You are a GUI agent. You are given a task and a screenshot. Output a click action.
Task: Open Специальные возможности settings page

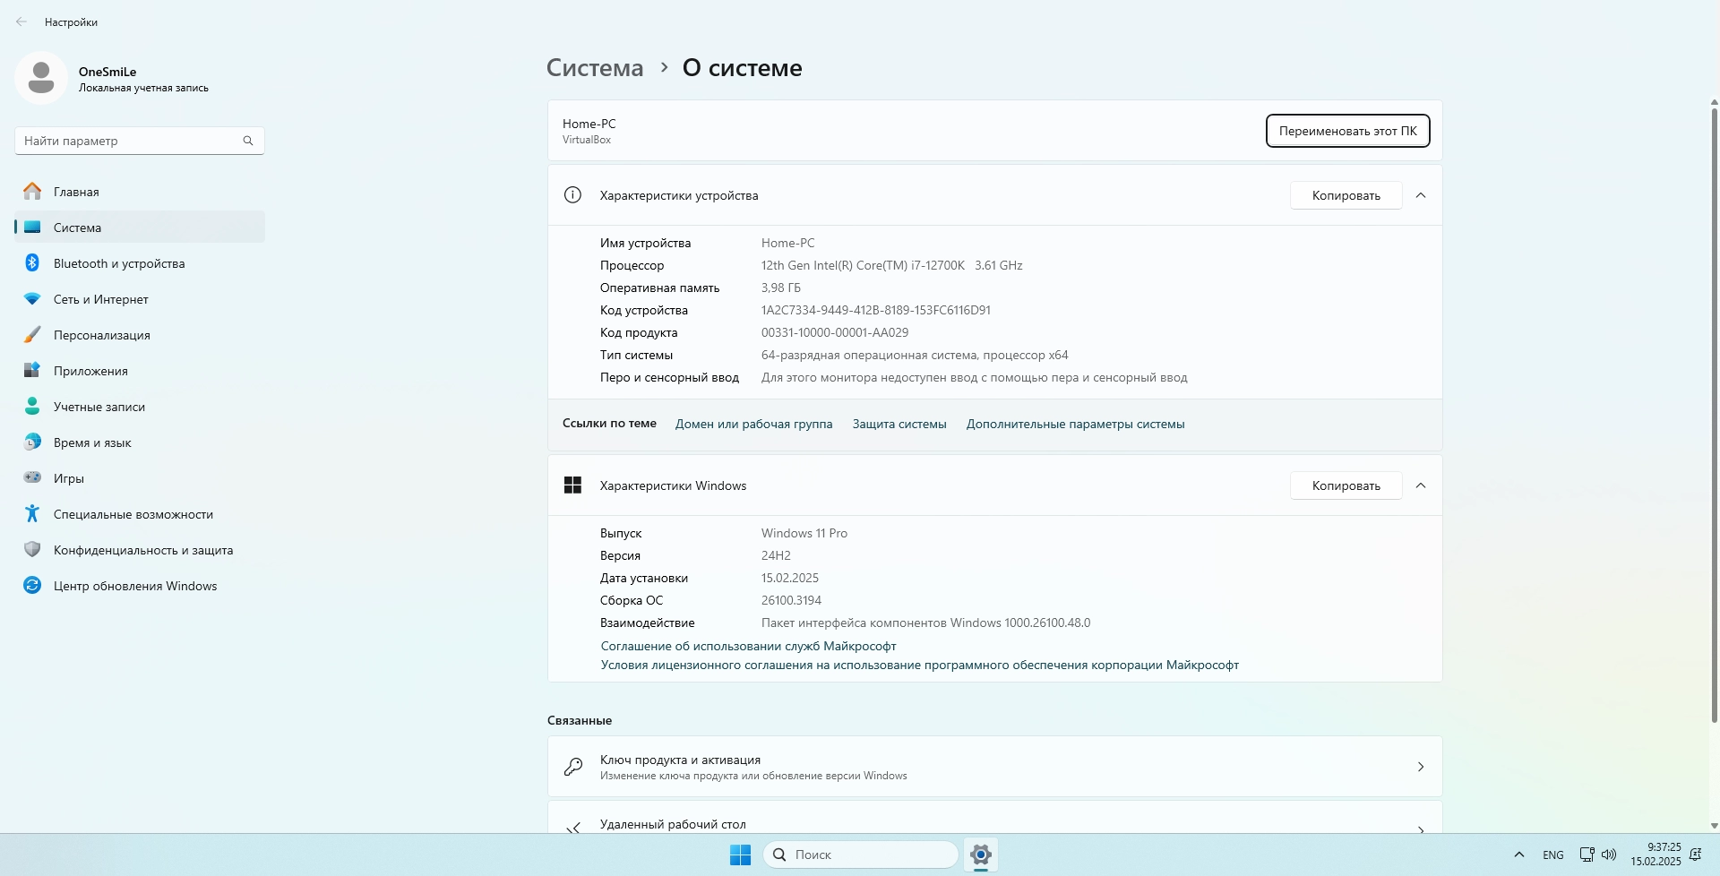(x=140, y=513)
